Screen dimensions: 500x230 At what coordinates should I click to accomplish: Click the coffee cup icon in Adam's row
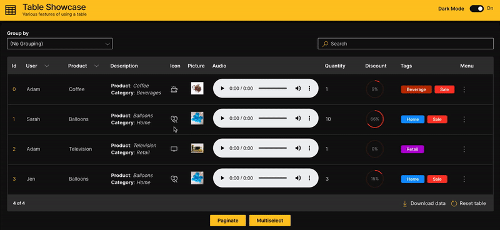coord(174,89)
